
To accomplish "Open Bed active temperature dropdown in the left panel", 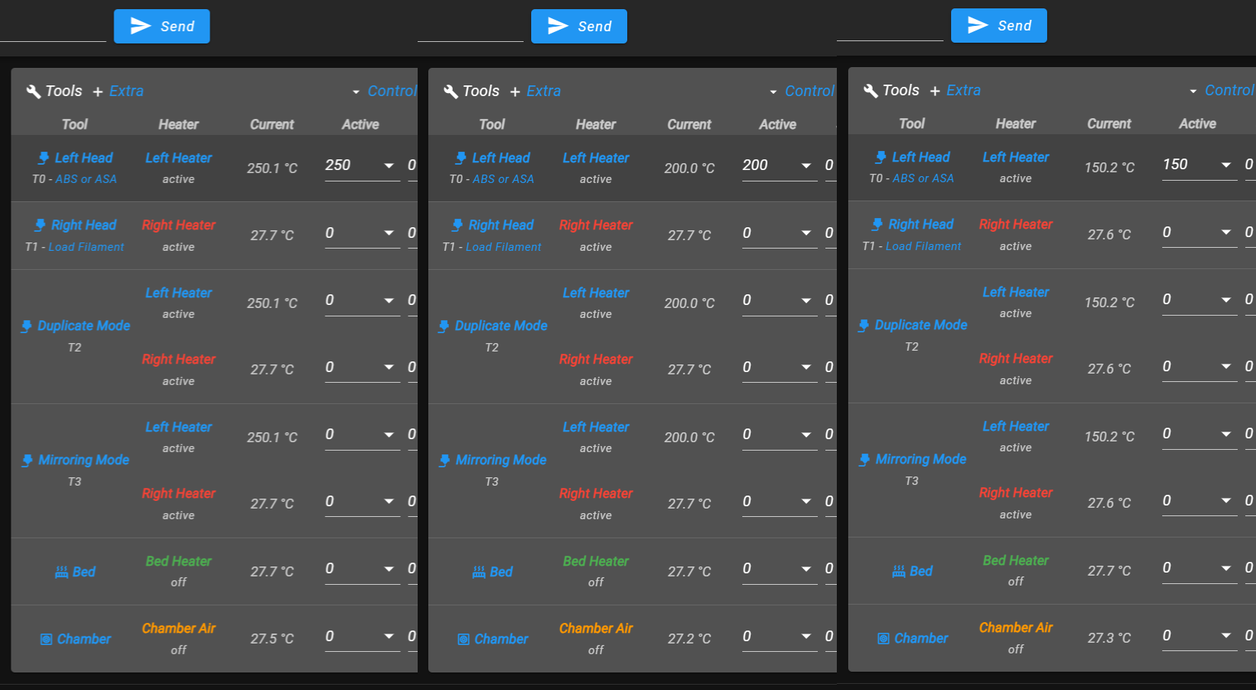I will point(389,569).
